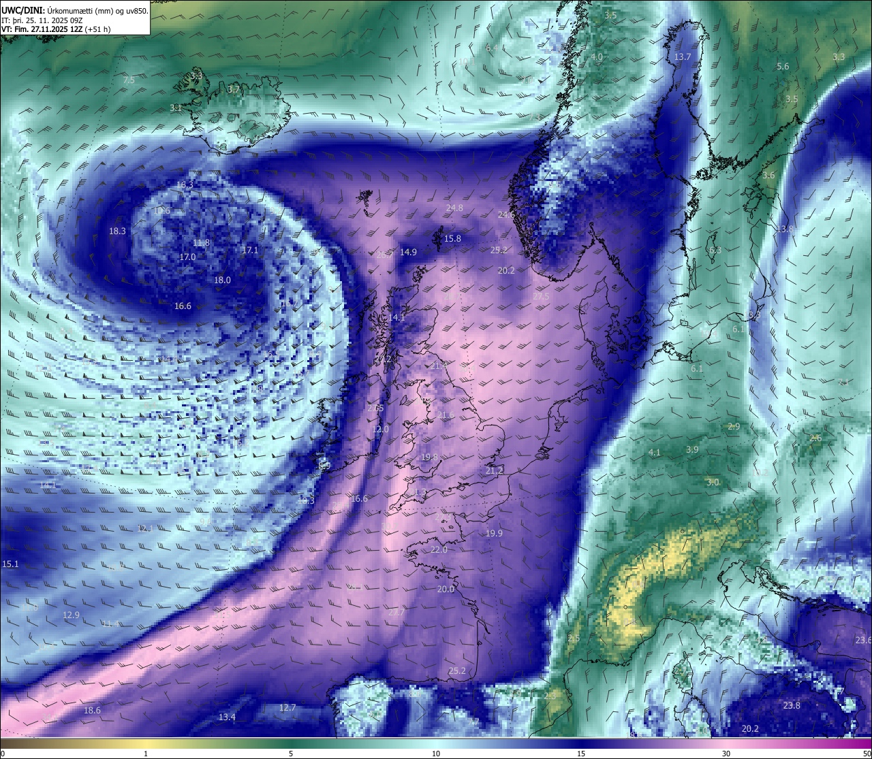
Task: Click the map value 27.5 in the North Sea
Action: pyautogui.click(x=541, y=296)
